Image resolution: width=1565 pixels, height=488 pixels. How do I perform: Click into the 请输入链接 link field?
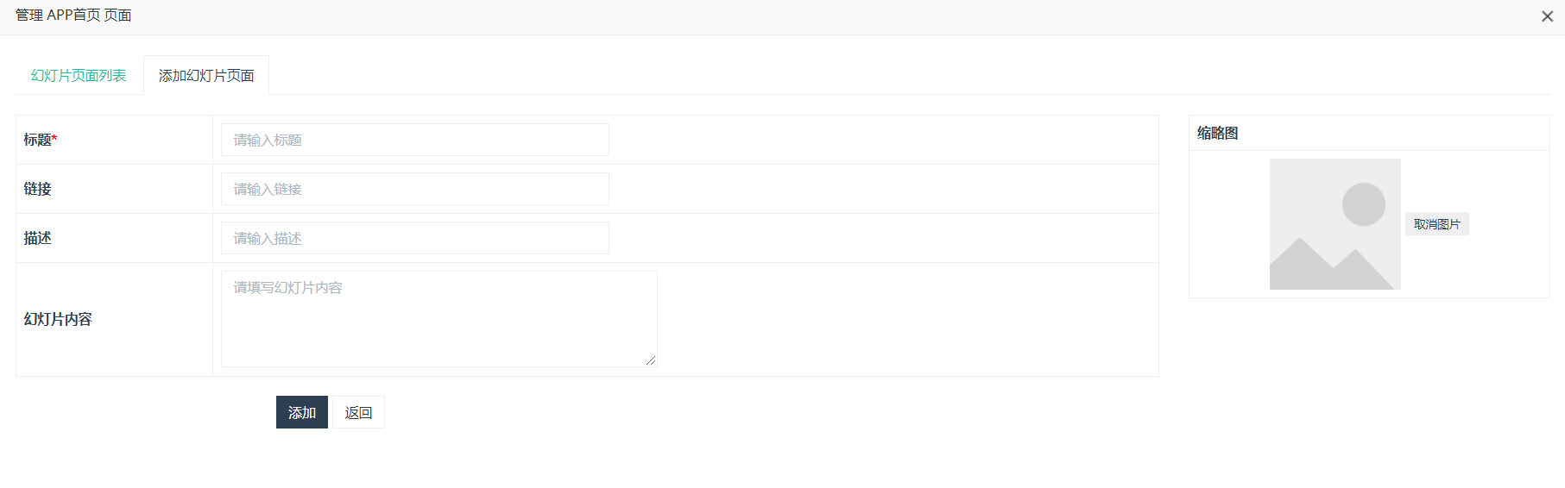click(415, 189)
